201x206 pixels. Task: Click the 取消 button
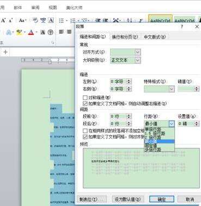click(x=190, y=199)
